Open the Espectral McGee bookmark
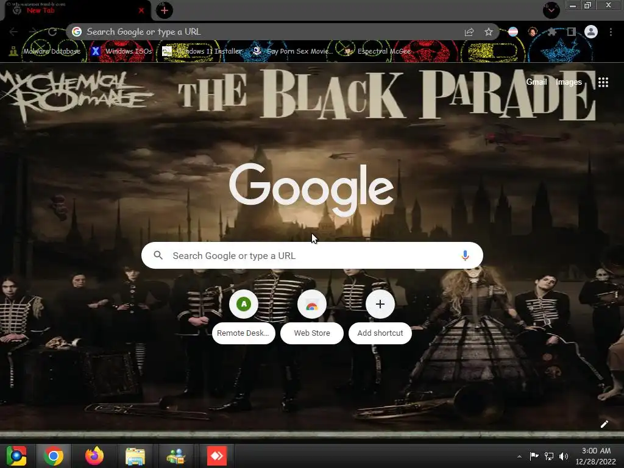The image size is (624, 468). (377, 51)
